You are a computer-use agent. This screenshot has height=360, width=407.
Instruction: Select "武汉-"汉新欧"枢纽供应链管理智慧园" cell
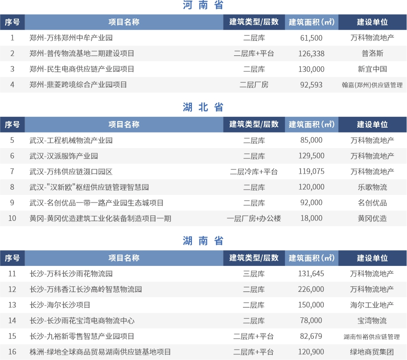pos(89,187)
